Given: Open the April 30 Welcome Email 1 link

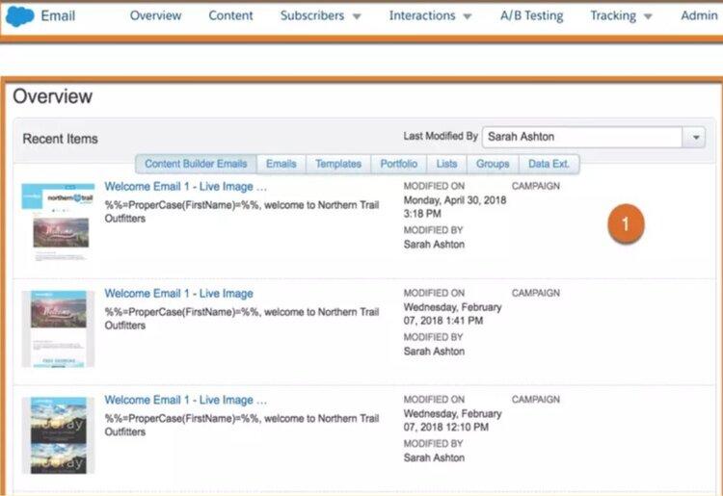Looking at the screenshot, I should click(x=185, y=187).
